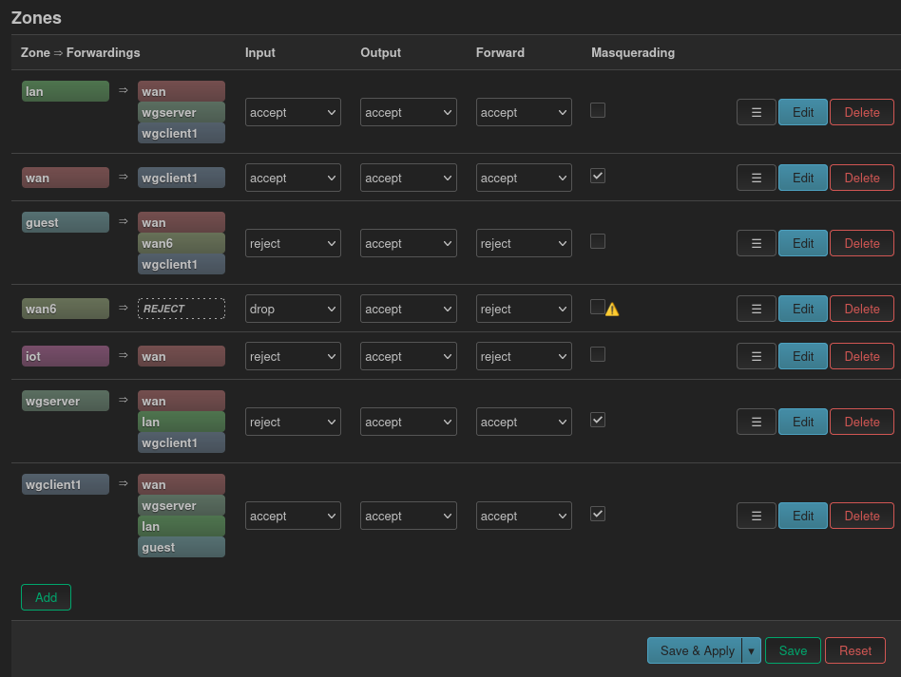901x677 pixels.
Task: Edit the wgclient1 zone
Action: [x=803, y=517]
